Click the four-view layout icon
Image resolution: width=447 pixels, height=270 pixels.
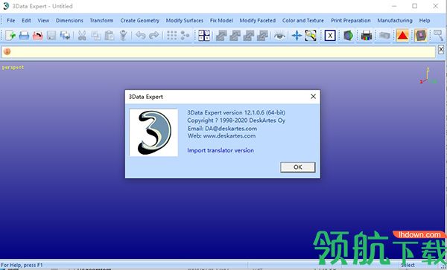204,36
